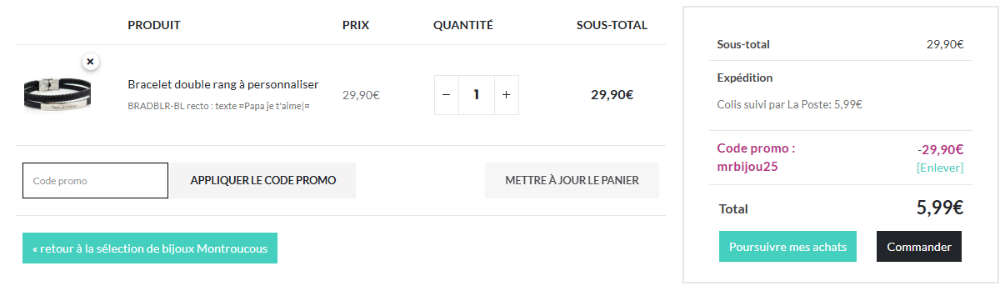
Task: Click the Quantité column header
Action: click(463, 25)
